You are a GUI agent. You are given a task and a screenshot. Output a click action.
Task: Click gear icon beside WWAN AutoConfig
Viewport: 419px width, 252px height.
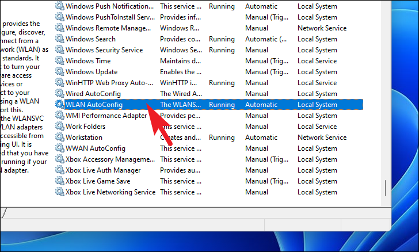(x=60, y=148)
